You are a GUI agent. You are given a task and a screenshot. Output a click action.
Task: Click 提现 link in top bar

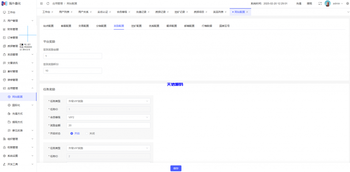tap(309, 3)
